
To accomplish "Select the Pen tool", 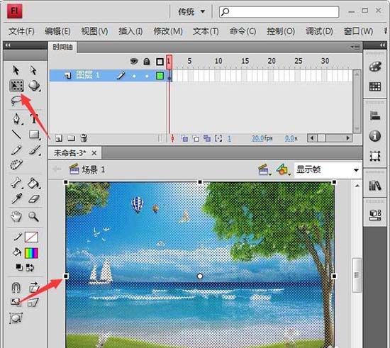I will 17,118.
